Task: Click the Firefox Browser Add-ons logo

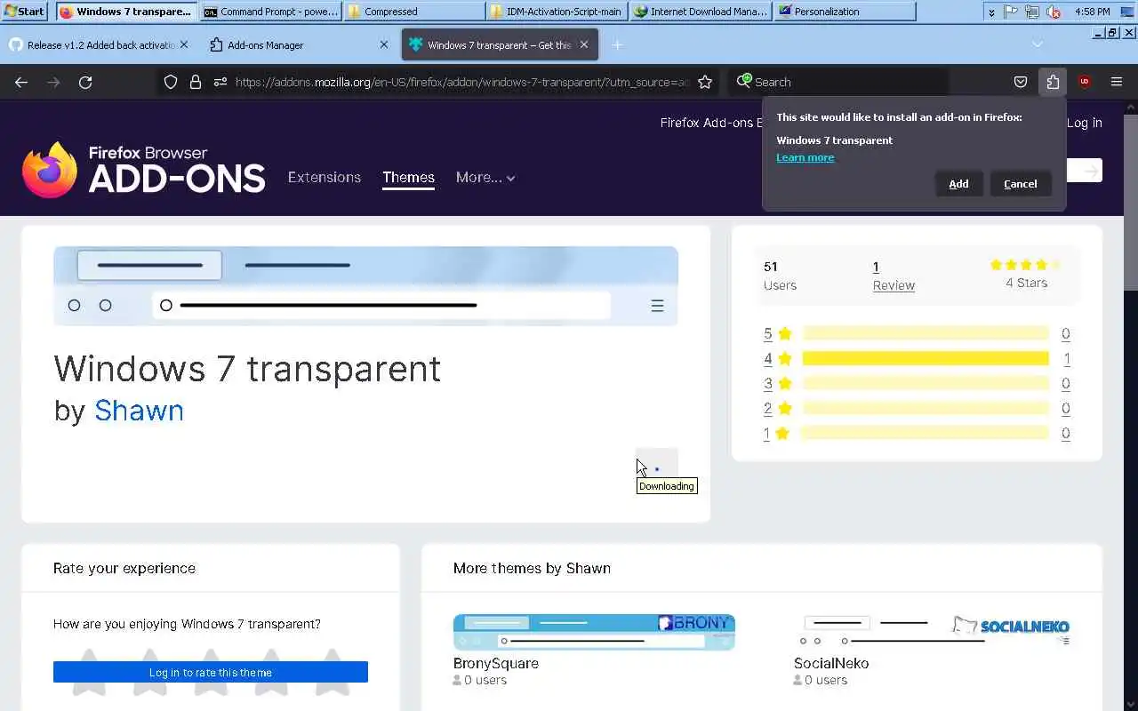Action: coord(144,169)
